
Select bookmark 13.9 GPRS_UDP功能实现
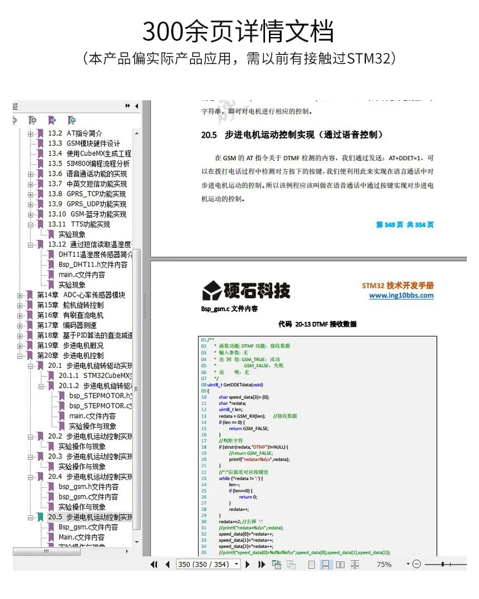click(87, 204)
